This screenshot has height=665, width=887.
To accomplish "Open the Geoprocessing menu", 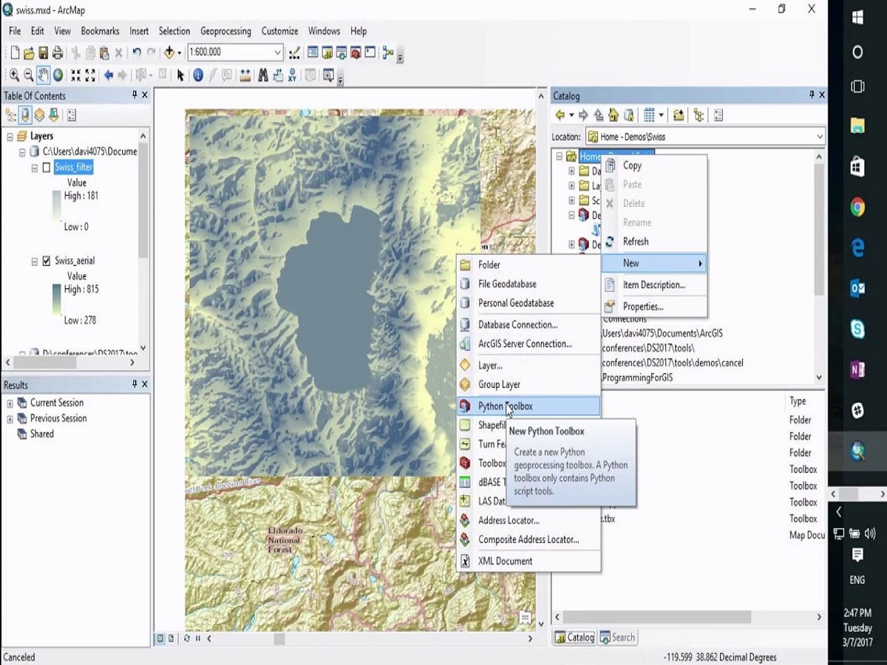I will click(225, 31).
